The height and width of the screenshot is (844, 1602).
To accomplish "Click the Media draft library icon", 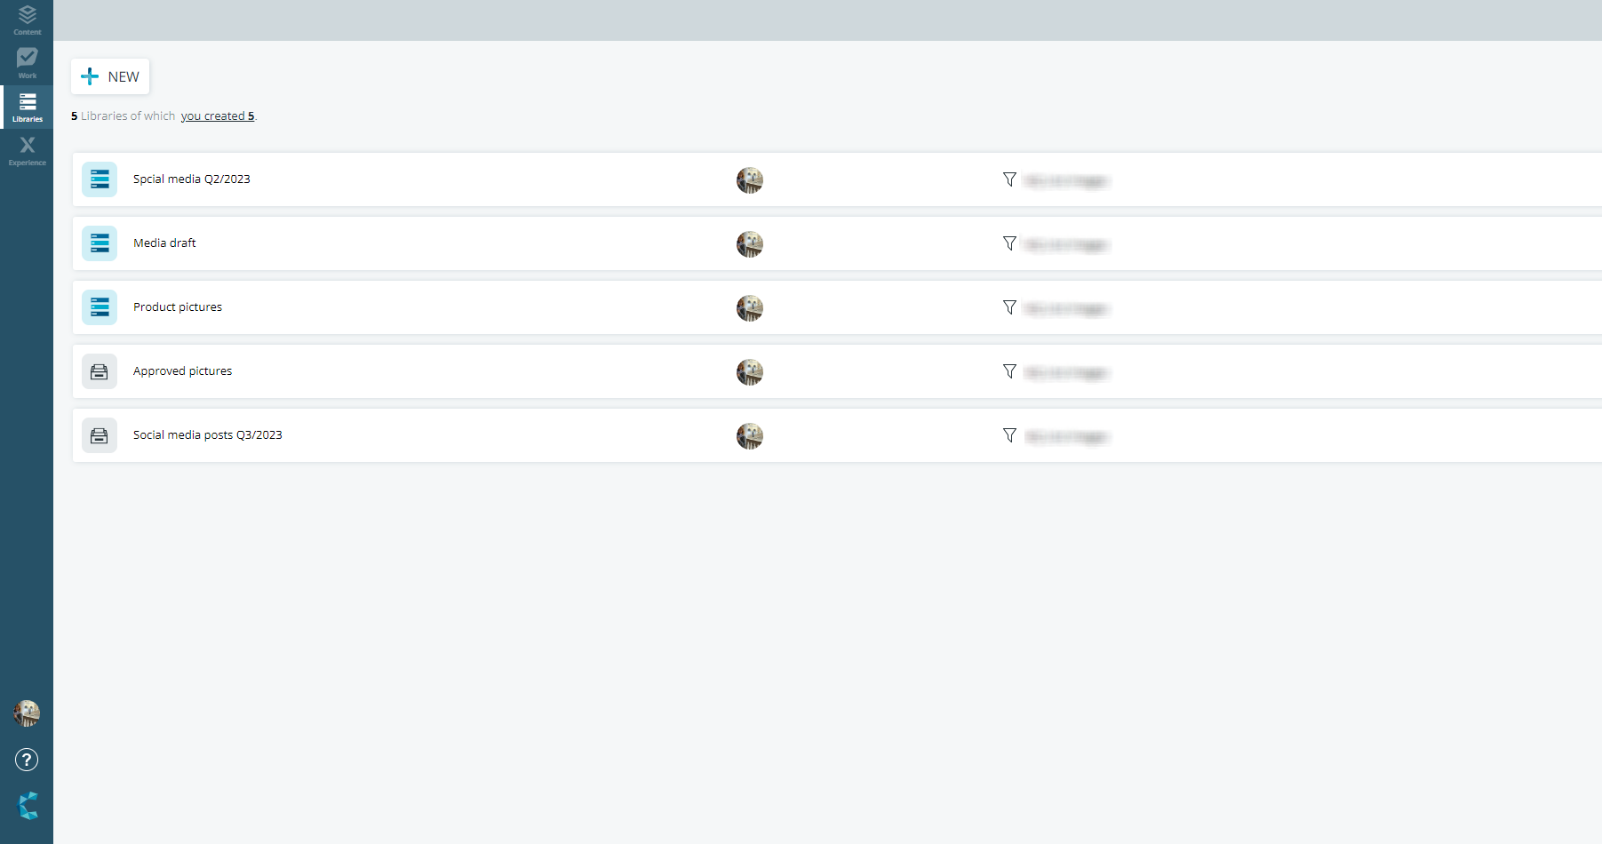I will tap(100, 243).
